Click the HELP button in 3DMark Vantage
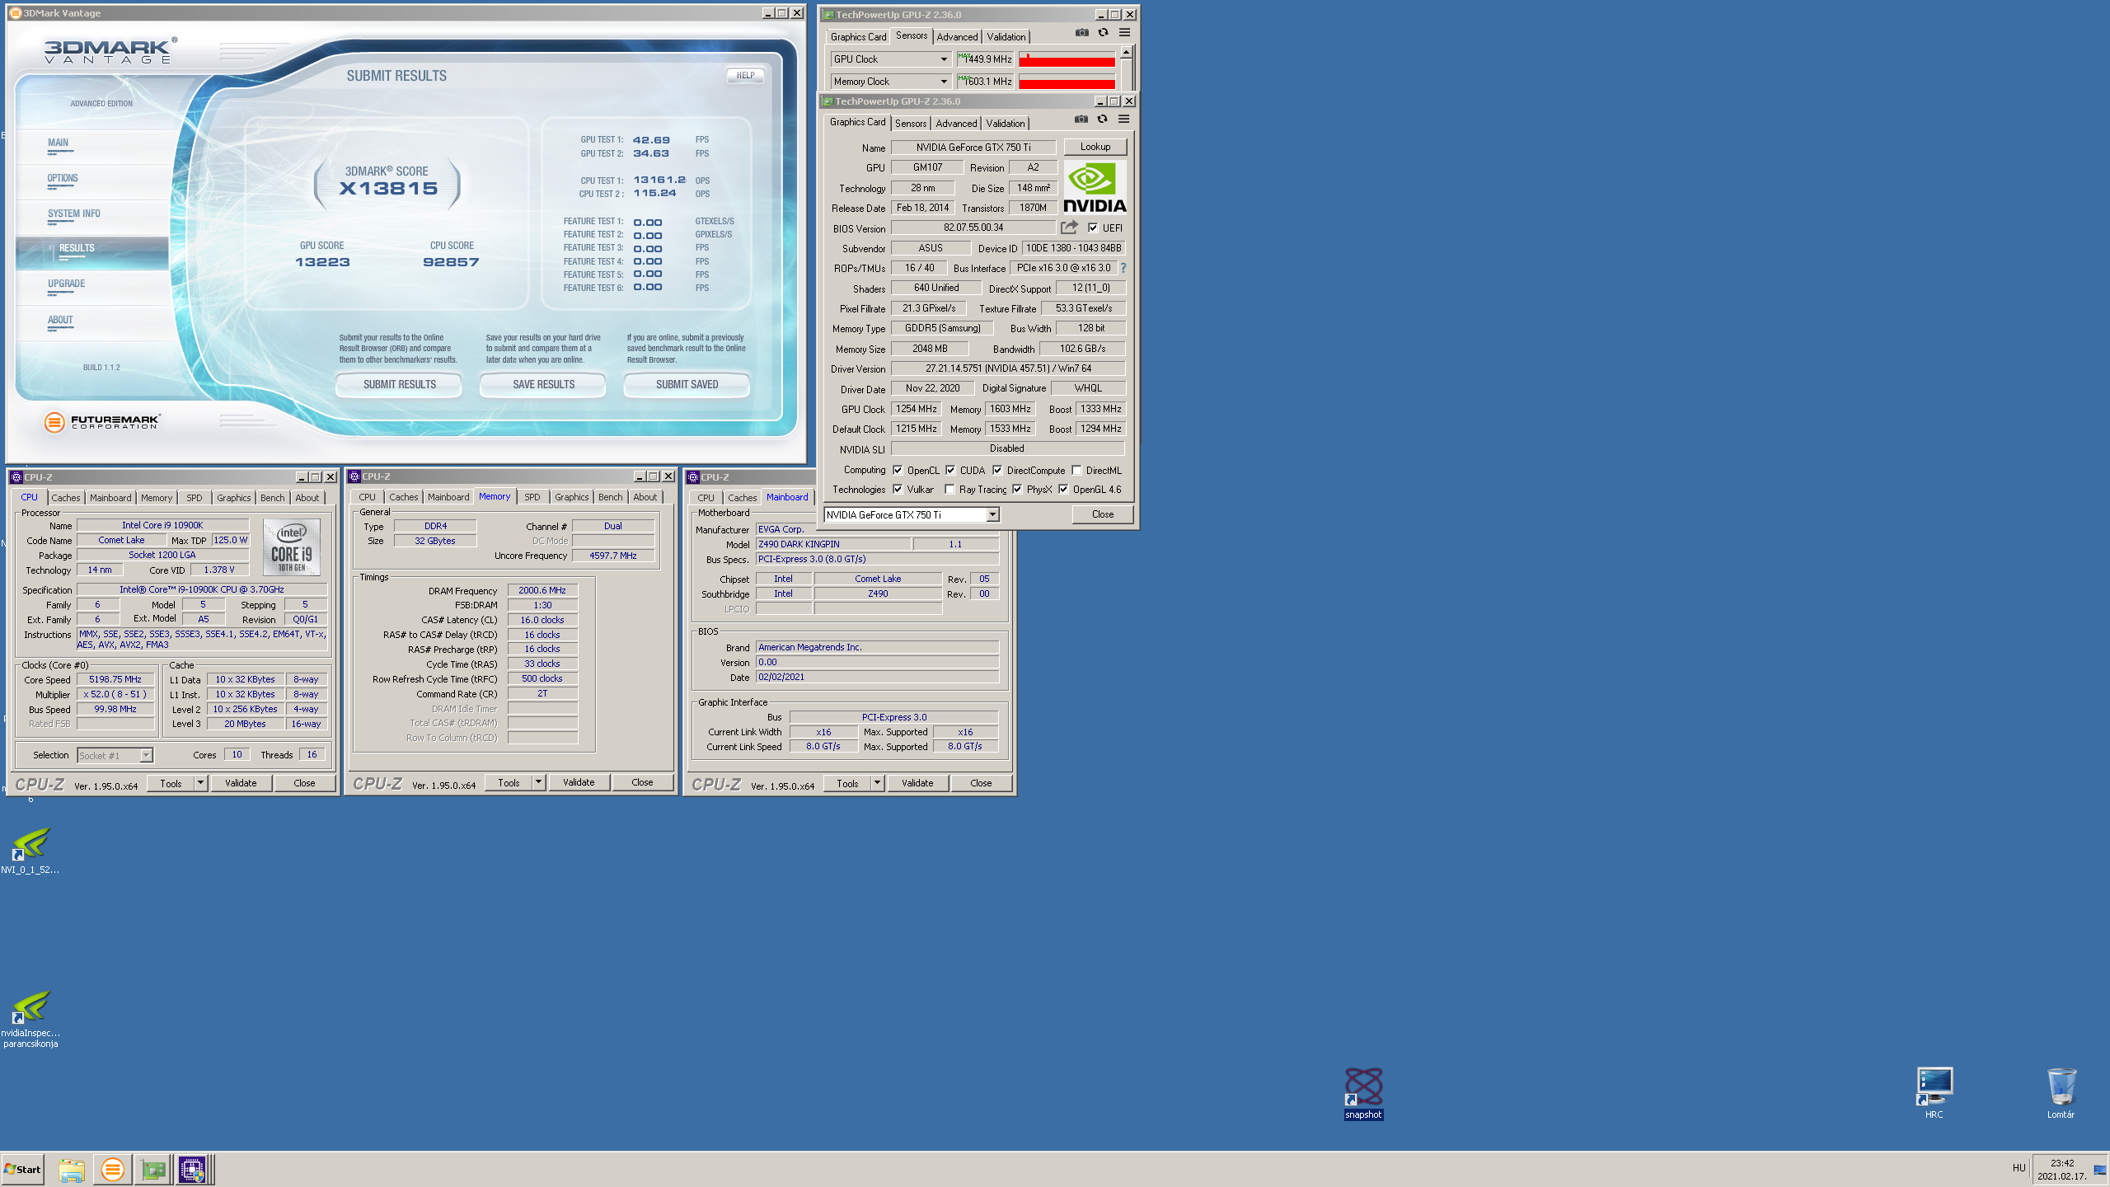The image size is (2110, 1187). (x=745, y=75)
